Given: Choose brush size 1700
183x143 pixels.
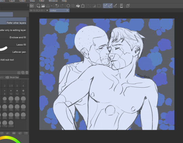Looking at the screenshot, I should pos(5,124).
